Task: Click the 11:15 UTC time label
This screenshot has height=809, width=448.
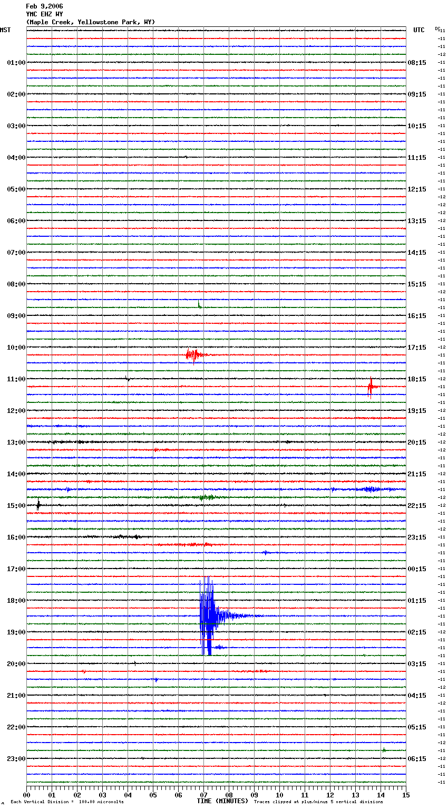Action: 417,158
